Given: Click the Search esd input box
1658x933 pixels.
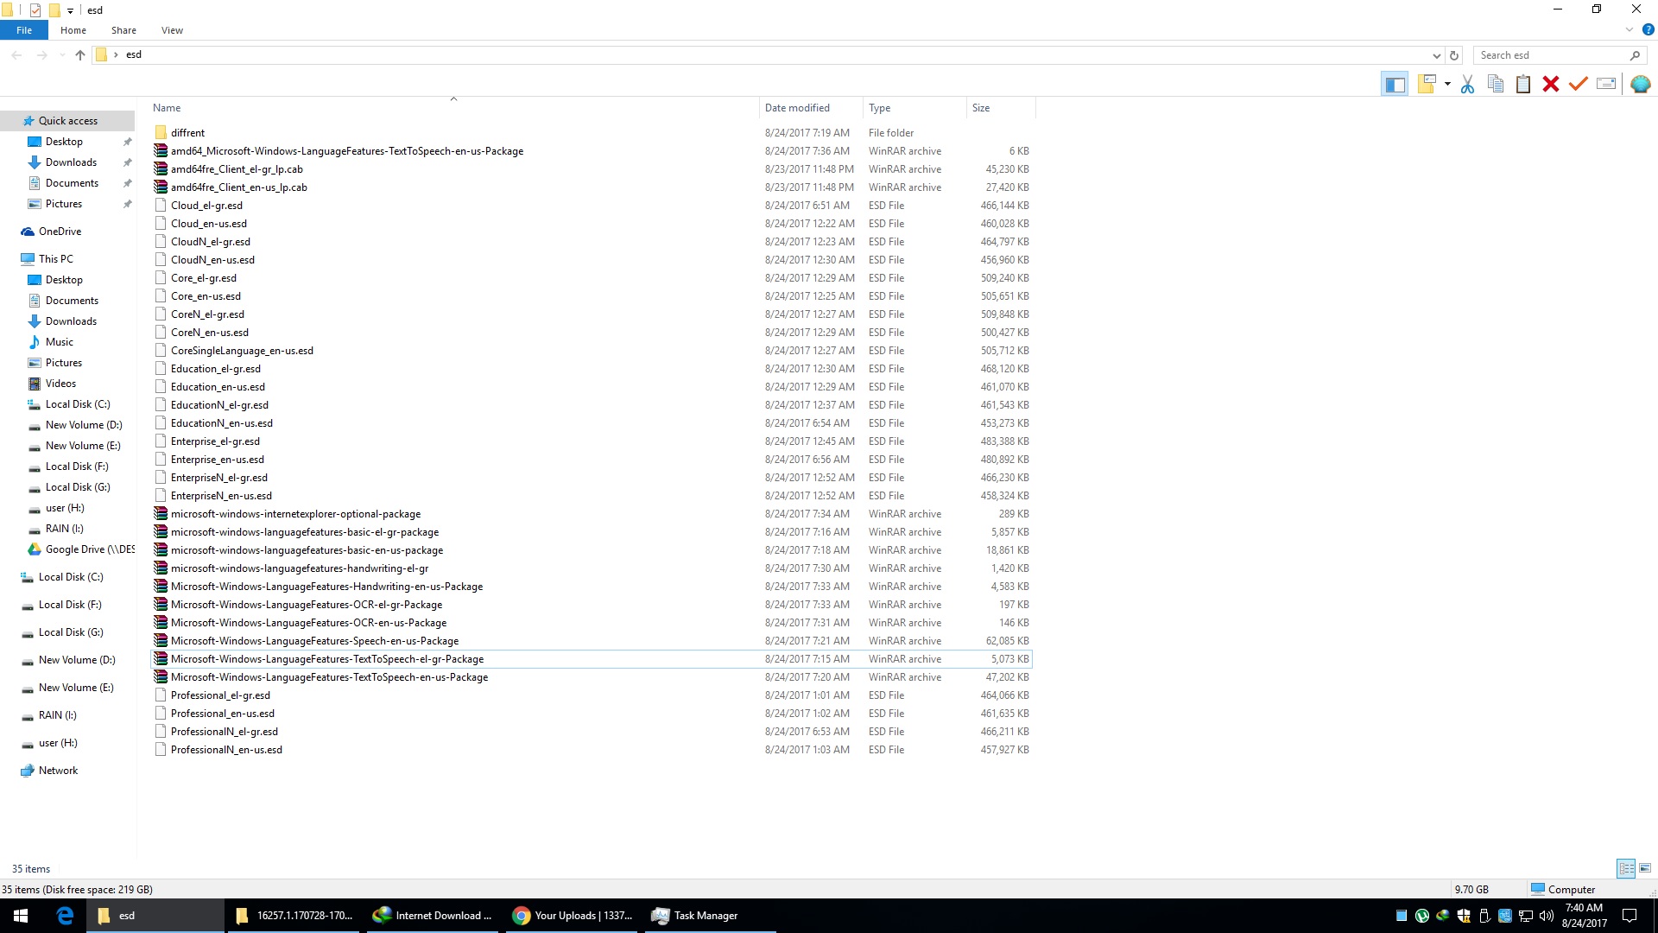Looking at the screenshot, I should (x=1550, y=55).
